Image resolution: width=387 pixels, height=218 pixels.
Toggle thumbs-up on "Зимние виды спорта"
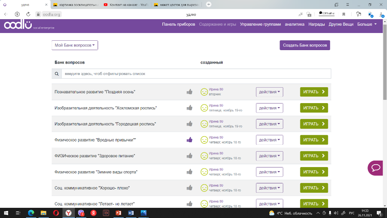point(189,172)
